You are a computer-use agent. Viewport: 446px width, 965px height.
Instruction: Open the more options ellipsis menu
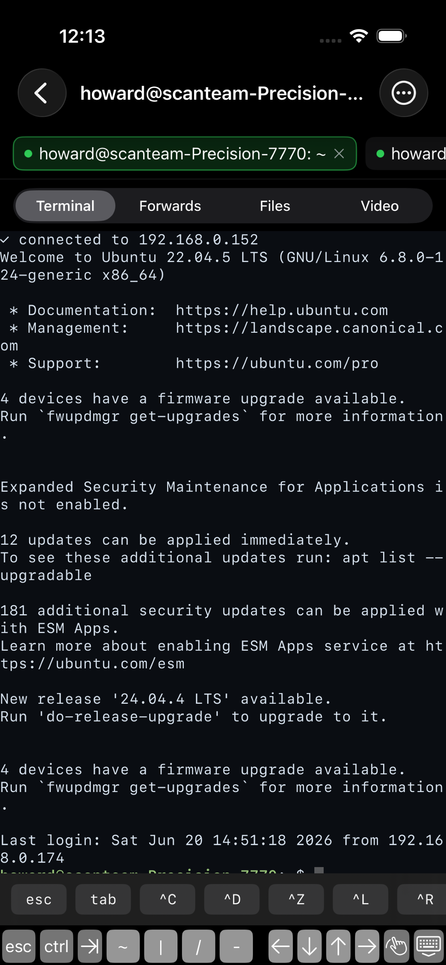(403, 92)
